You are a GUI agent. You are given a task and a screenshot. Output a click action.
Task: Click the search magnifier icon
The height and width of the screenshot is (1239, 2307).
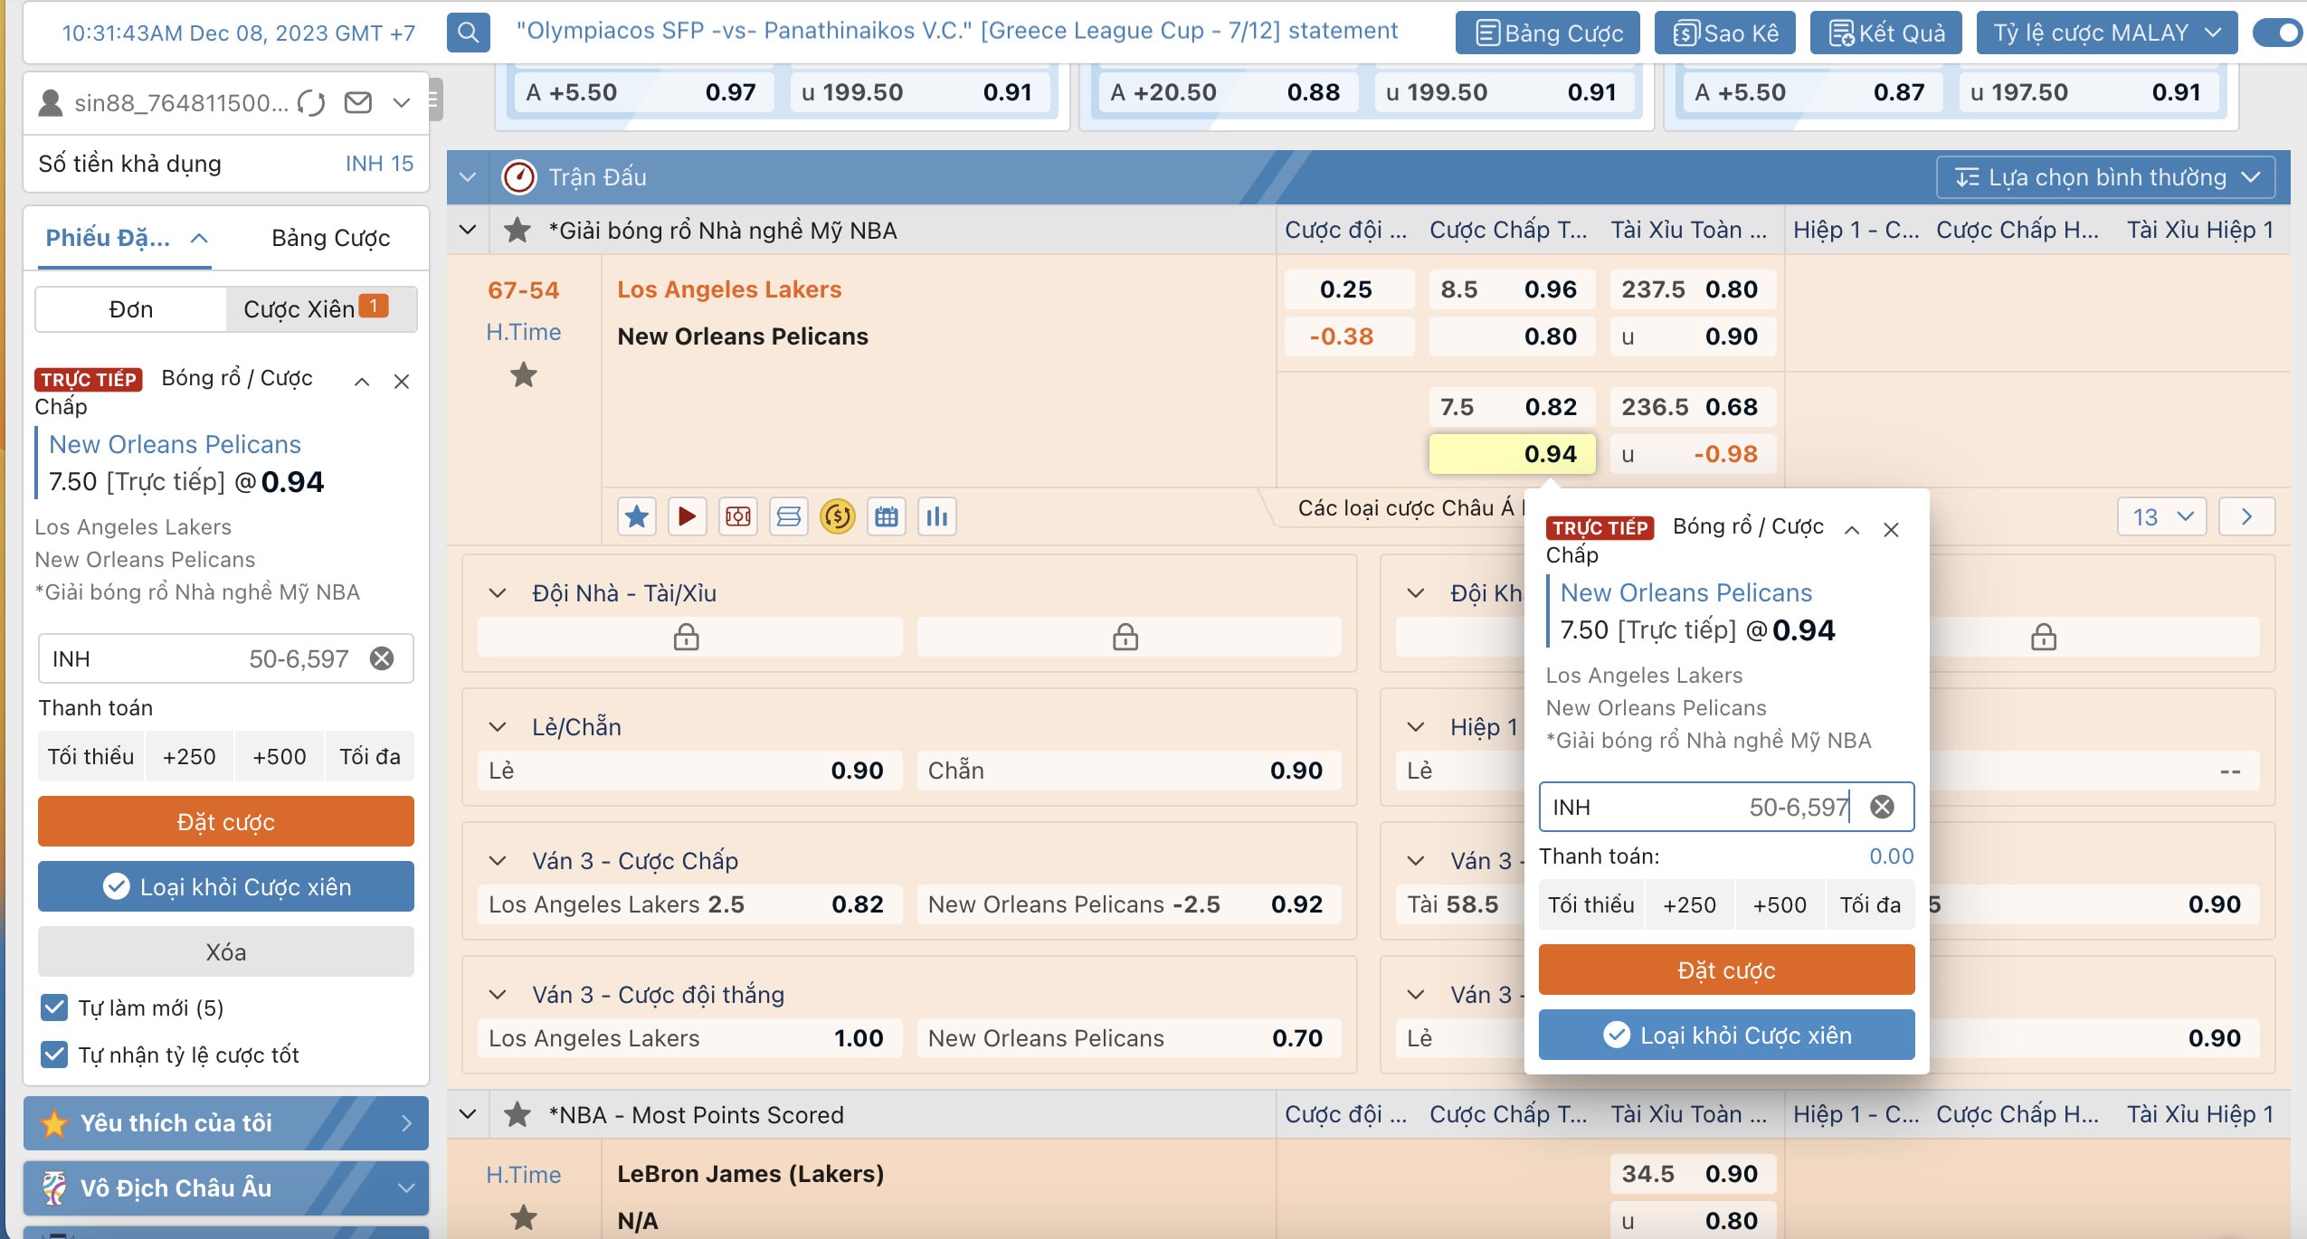pos(468,33)
